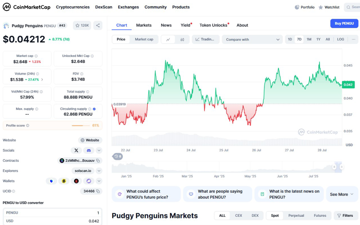Screen dimensions: 360x225
Task: Click the blue shield wallet icon
Action: [x=51, y=181]
